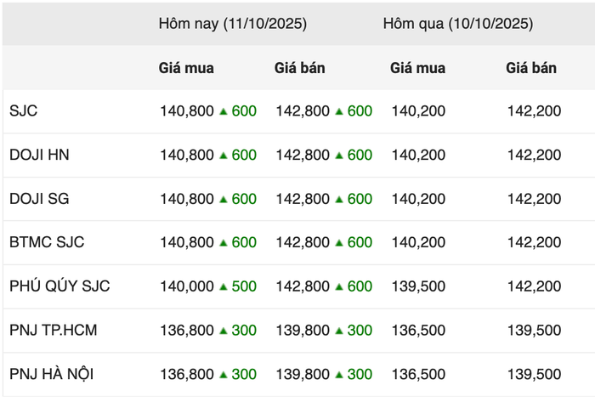Click up arrow beside DOJI HN buy price
The image size is (595, 402).
pos(224,155)
